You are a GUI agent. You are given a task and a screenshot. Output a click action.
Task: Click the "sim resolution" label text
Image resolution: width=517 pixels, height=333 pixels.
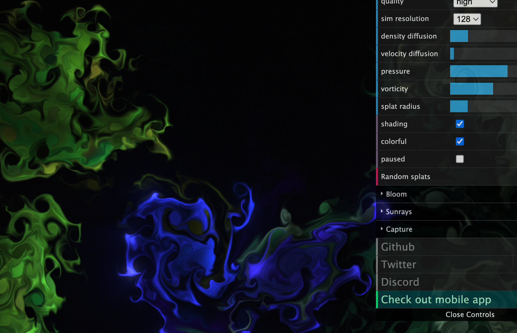coord(405,19)
